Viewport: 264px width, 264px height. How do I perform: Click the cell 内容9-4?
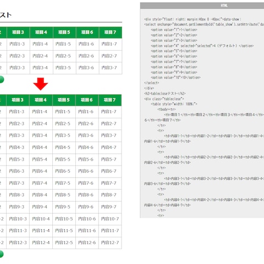pyautogui.click(x=41, y=207)
